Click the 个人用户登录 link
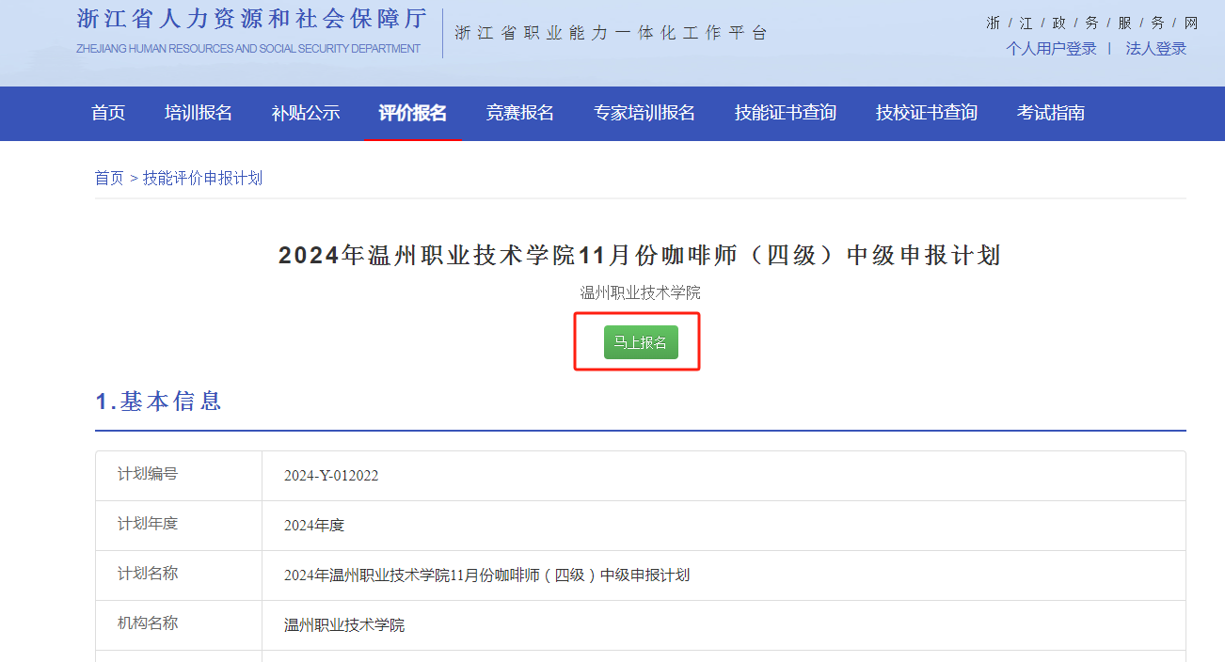The image size is (1225, 662). [1051, 49]
